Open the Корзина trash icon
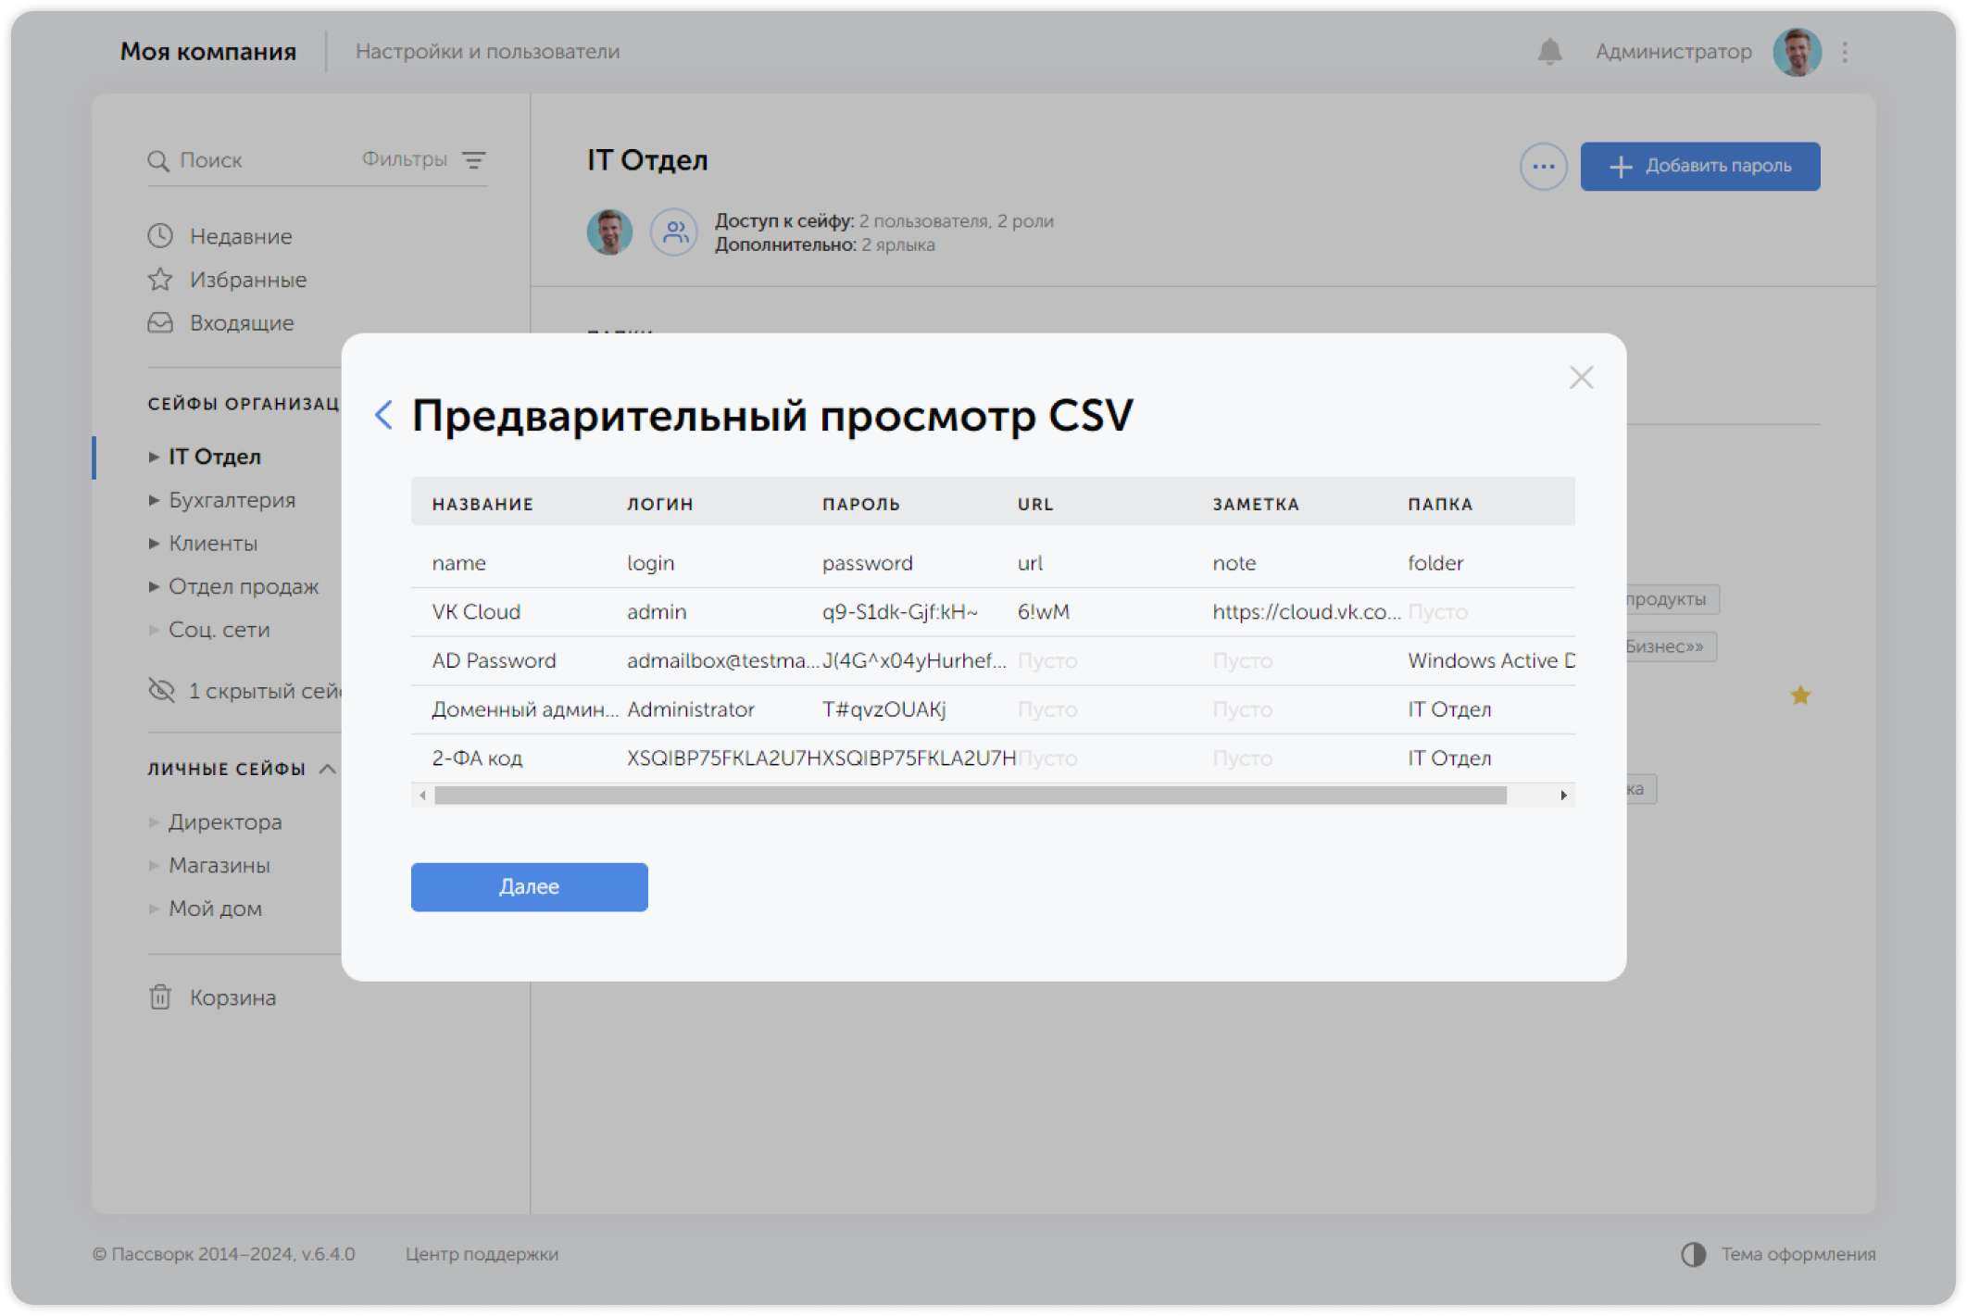Viewport: 1967px width, 1316px height. (161, 997)
